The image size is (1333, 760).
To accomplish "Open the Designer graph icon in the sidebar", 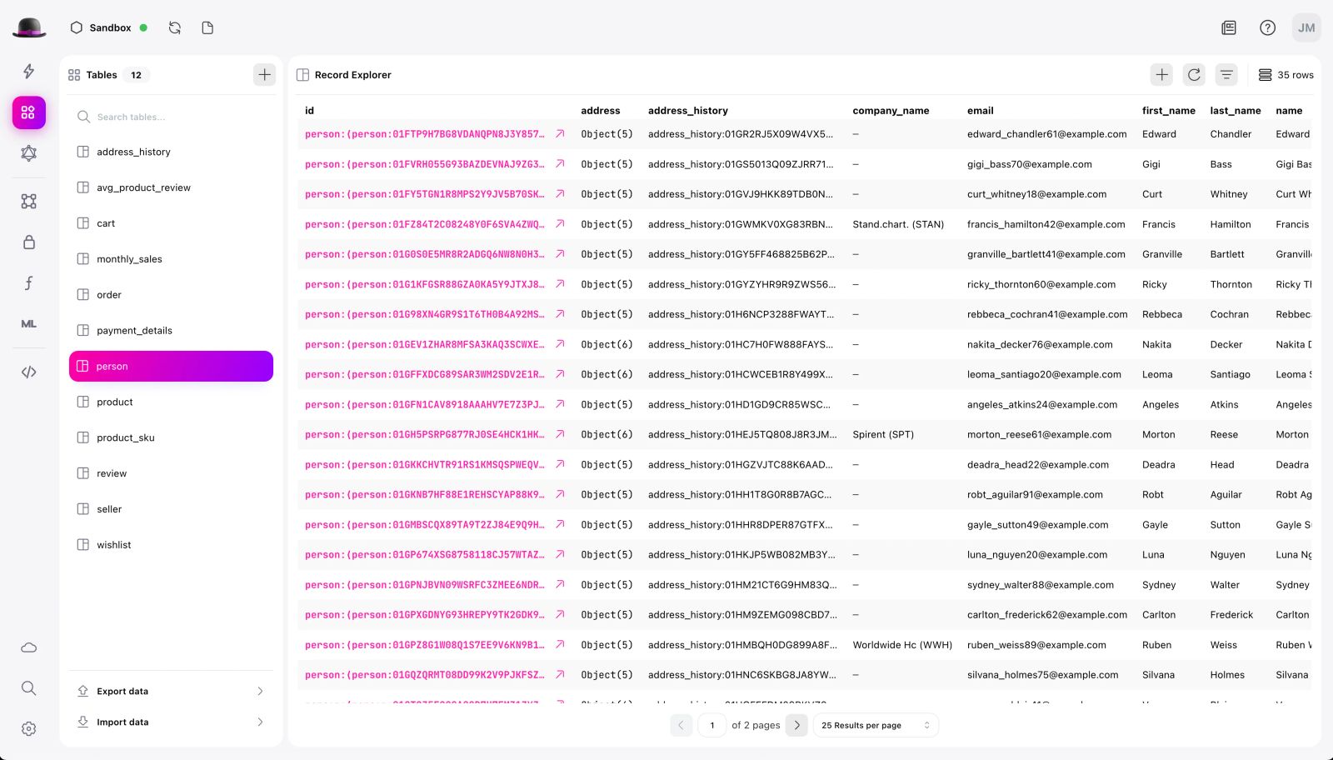I will (28, 201).
